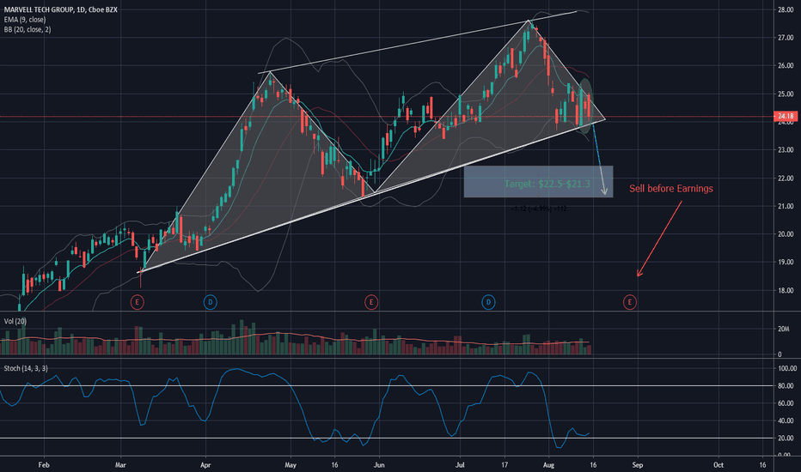Click the 17 date label in July
This screenshot has height=472, width=801.
click(x=504, y=465)
